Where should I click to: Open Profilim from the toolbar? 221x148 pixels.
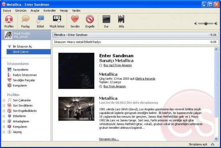point(9,21)
